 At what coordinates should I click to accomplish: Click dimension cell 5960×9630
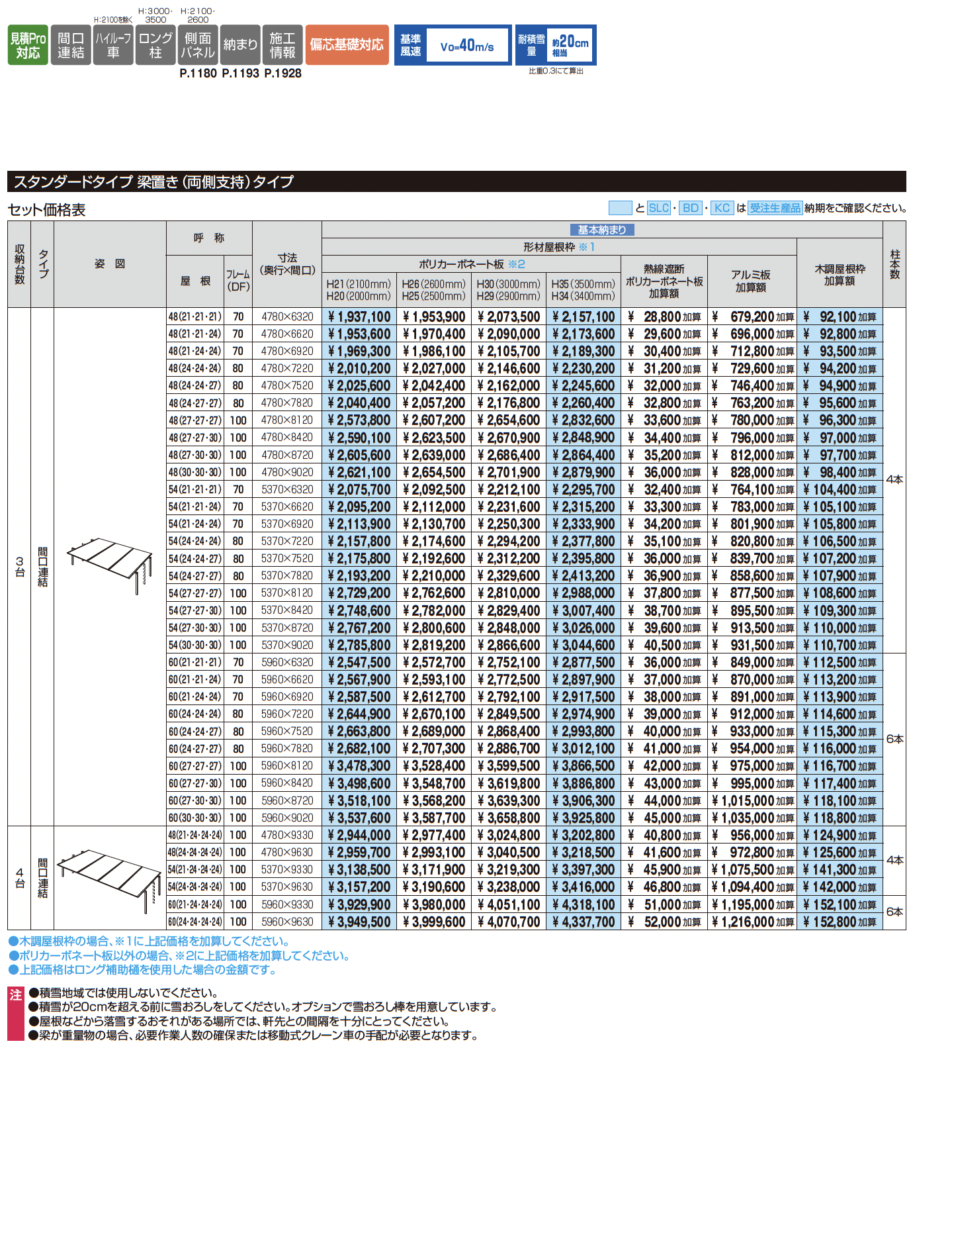point(287,922)
